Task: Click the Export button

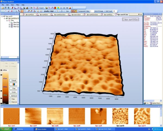Action: [41, 8]
